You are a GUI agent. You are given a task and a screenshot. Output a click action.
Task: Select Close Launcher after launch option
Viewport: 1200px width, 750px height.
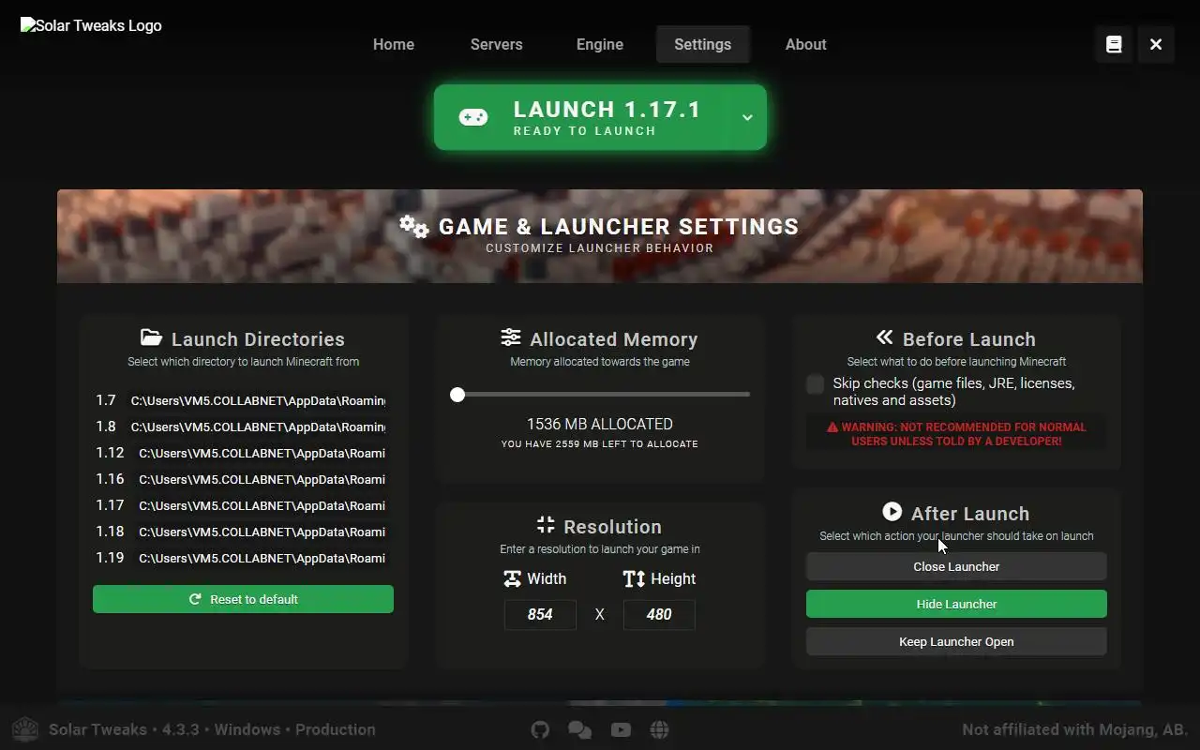coord(956,566)
